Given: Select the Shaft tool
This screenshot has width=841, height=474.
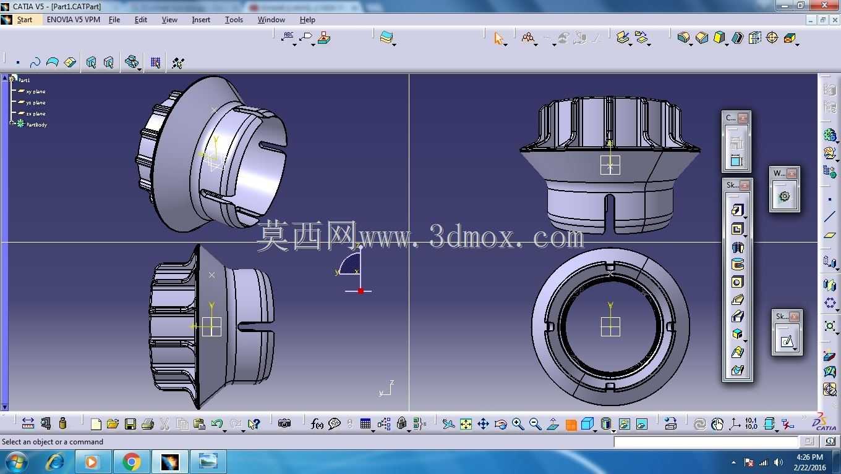Looking at the screenshot, I should (x=737, y=247).
